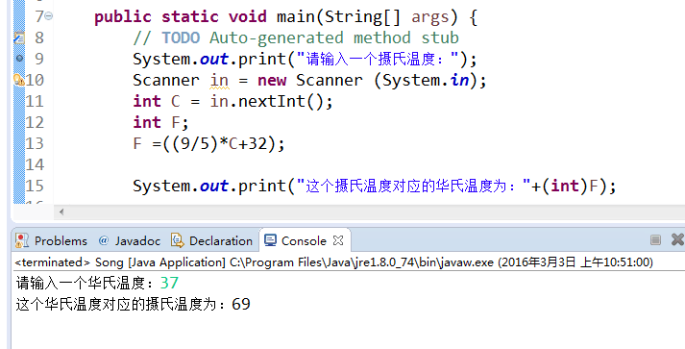Open the Declaration tab
The height and width of the screenshot is (349, 685).
pyautogui.click(x=212, y=240)
